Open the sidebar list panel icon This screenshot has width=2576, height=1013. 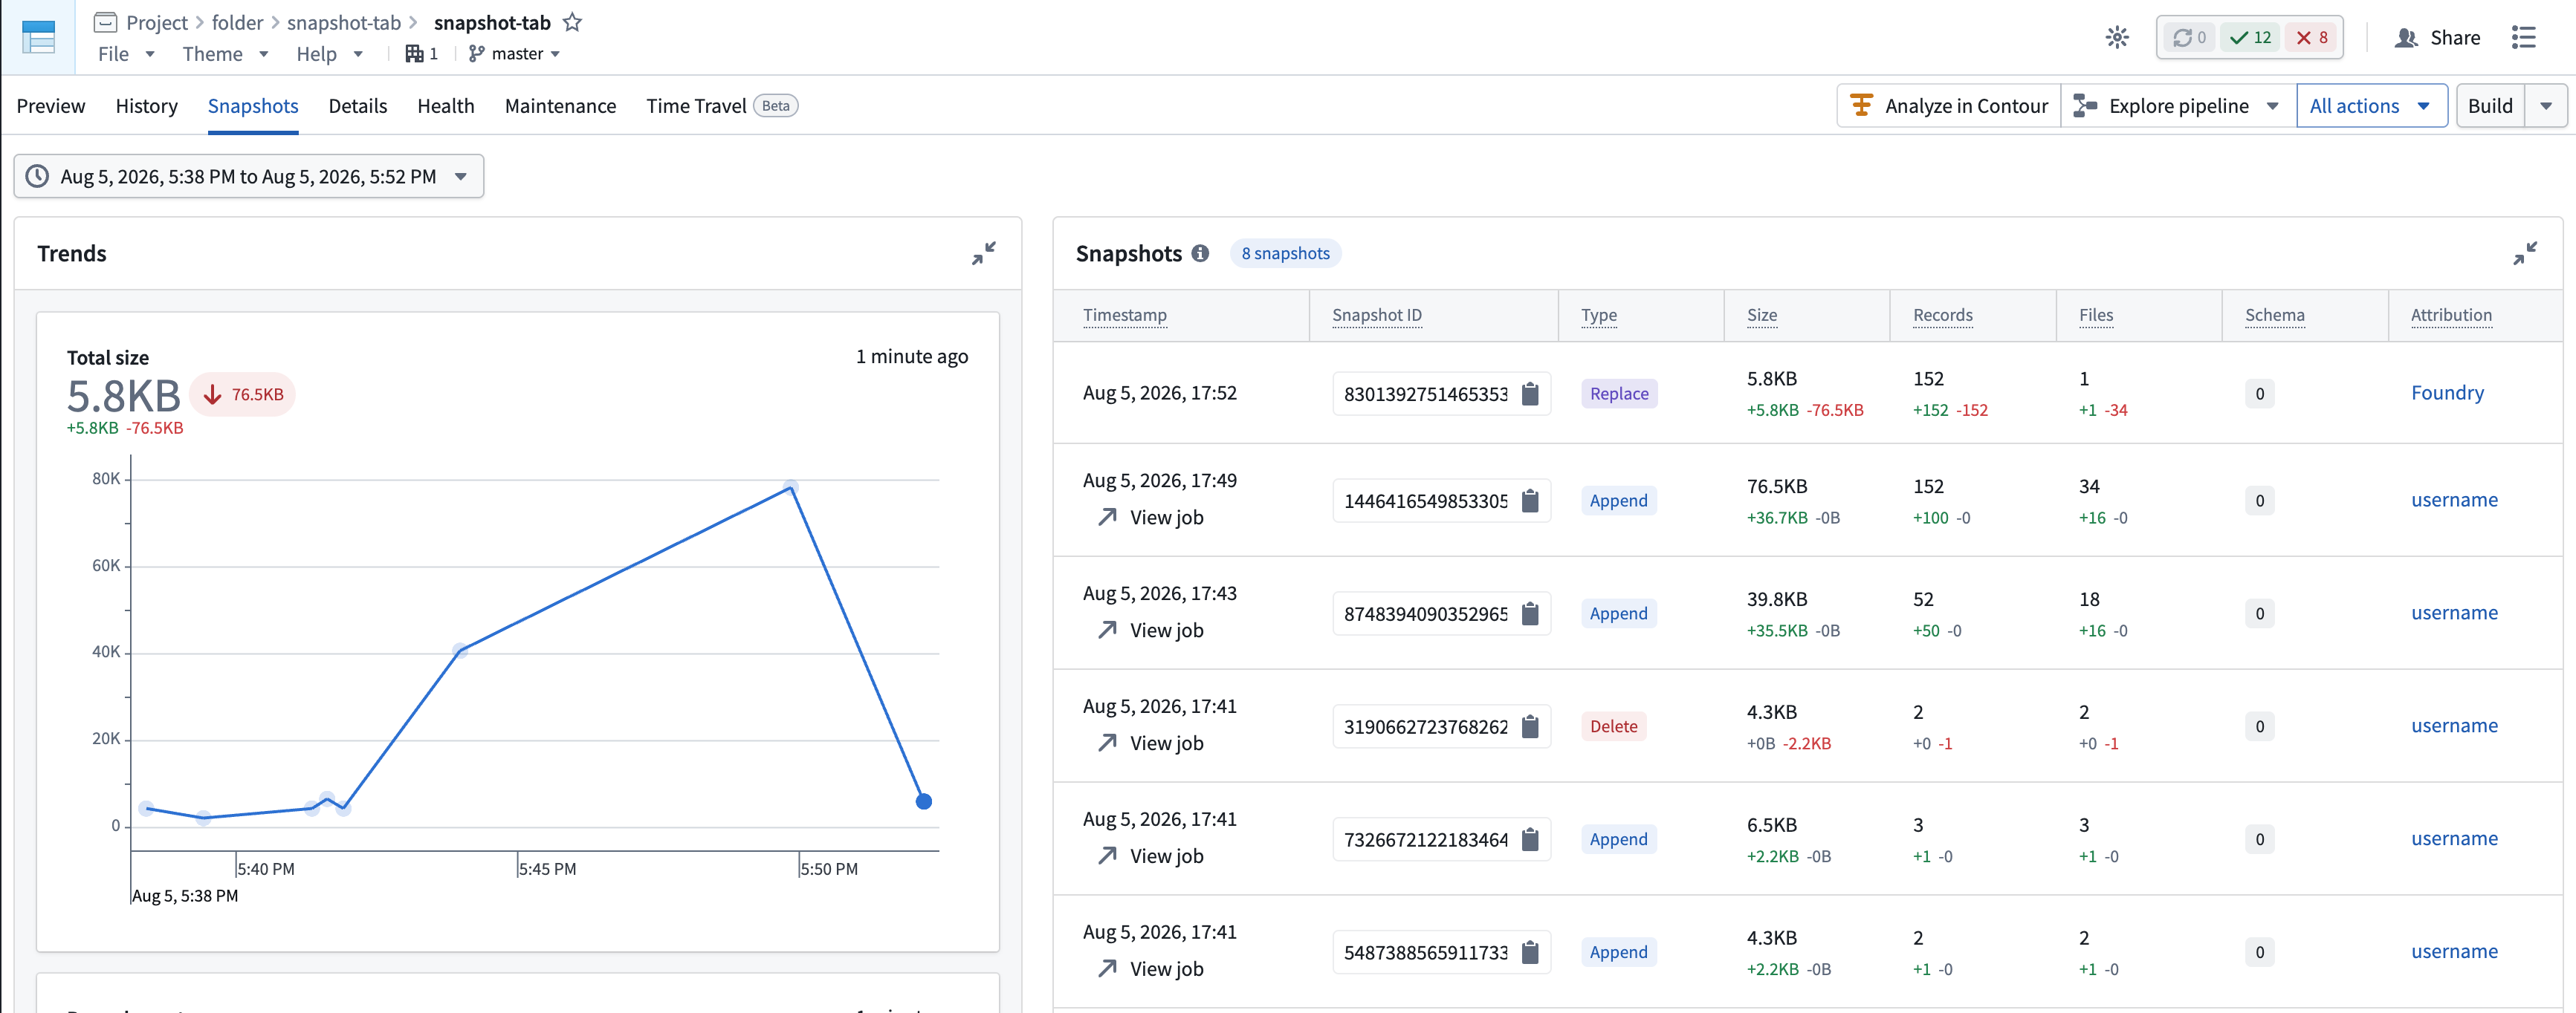[x=2523, y=38]
